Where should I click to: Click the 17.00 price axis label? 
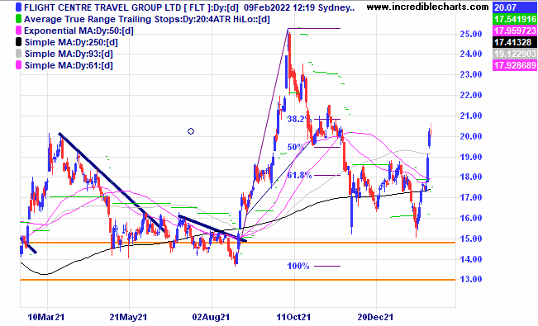tap(471, 197)
